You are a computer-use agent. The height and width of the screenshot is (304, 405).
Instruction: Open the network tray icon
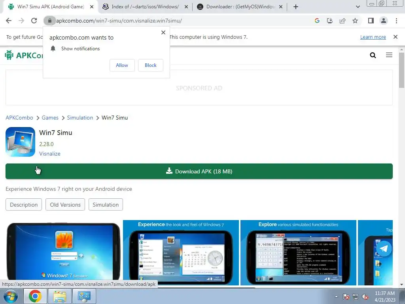point(356,296)
